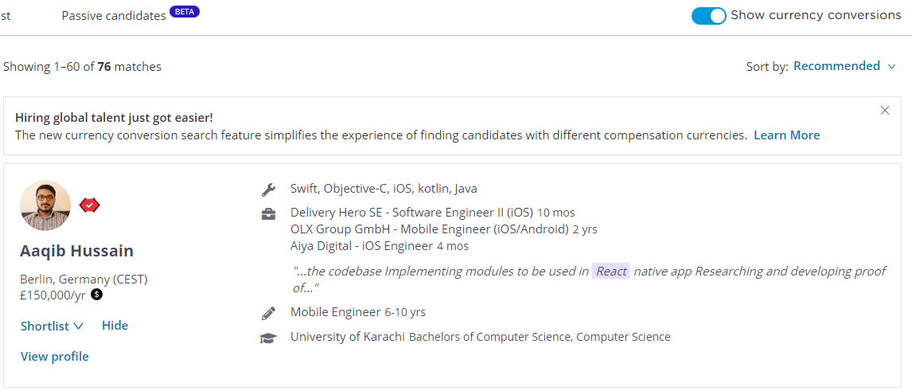Screen dimensions: 912x391
Task: Open the Sort by Recommended dropdown
Action: [837, 66]
